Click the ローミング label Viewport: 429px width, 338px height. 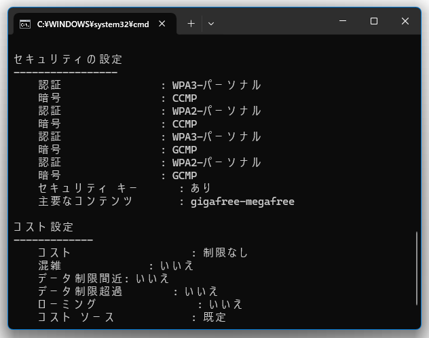(x=67, y=304)
